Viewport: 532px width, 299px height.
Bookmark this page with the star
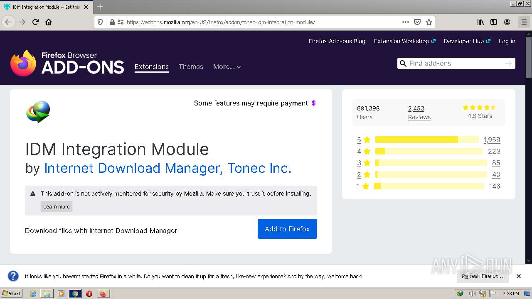coord(429,22)
